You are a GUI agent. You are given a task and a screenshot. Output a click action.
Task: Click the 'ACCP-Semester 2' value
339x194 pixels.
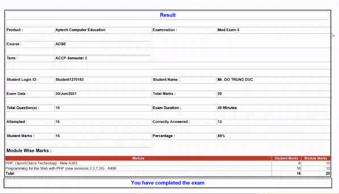(71, 58)
